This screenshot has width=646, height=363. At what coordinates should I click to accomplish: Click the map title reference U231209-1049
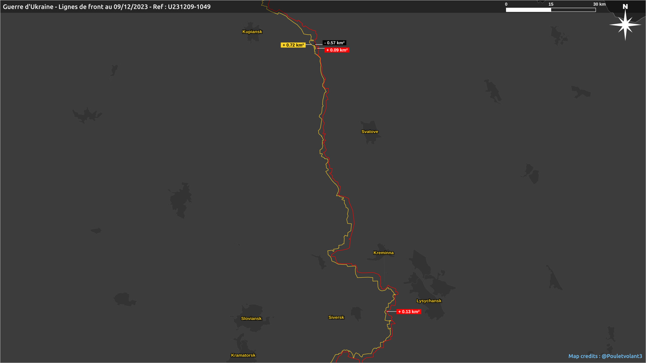tap(189, 7)
